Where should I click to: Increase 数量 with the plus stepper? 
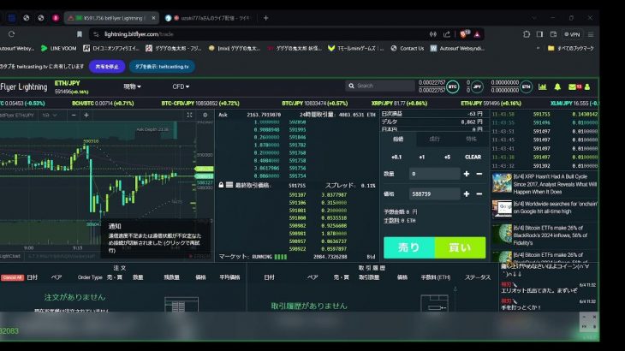pyautogui.click(x=467, y=174)
